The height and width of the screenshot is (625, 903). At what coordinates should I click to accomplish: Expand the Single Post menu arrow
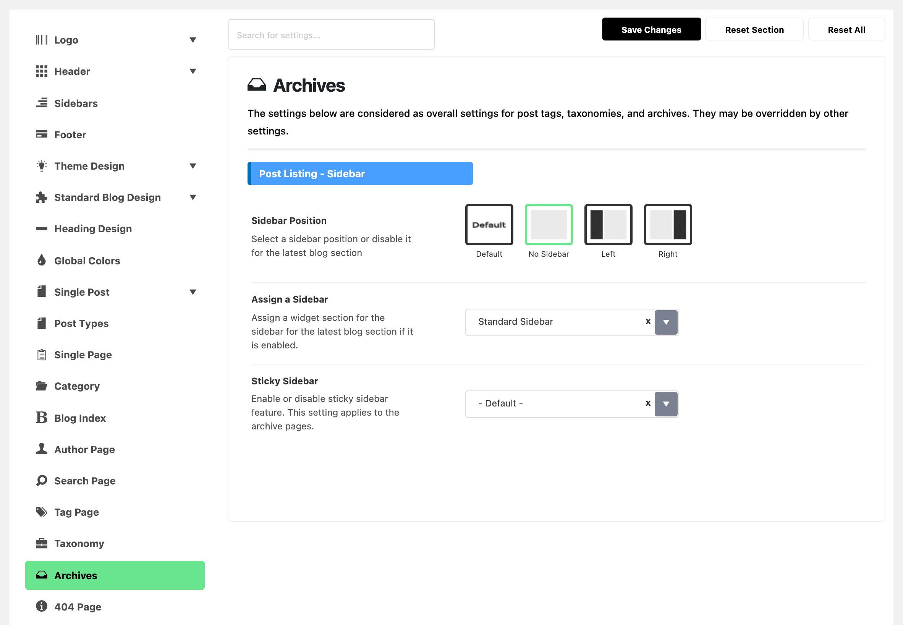(x=193, y=292)
